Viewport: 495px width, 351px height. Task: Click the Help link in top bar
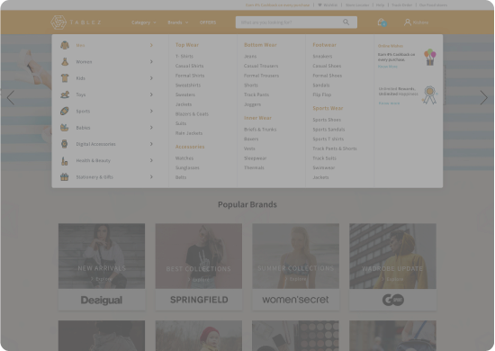coord(380,5)
